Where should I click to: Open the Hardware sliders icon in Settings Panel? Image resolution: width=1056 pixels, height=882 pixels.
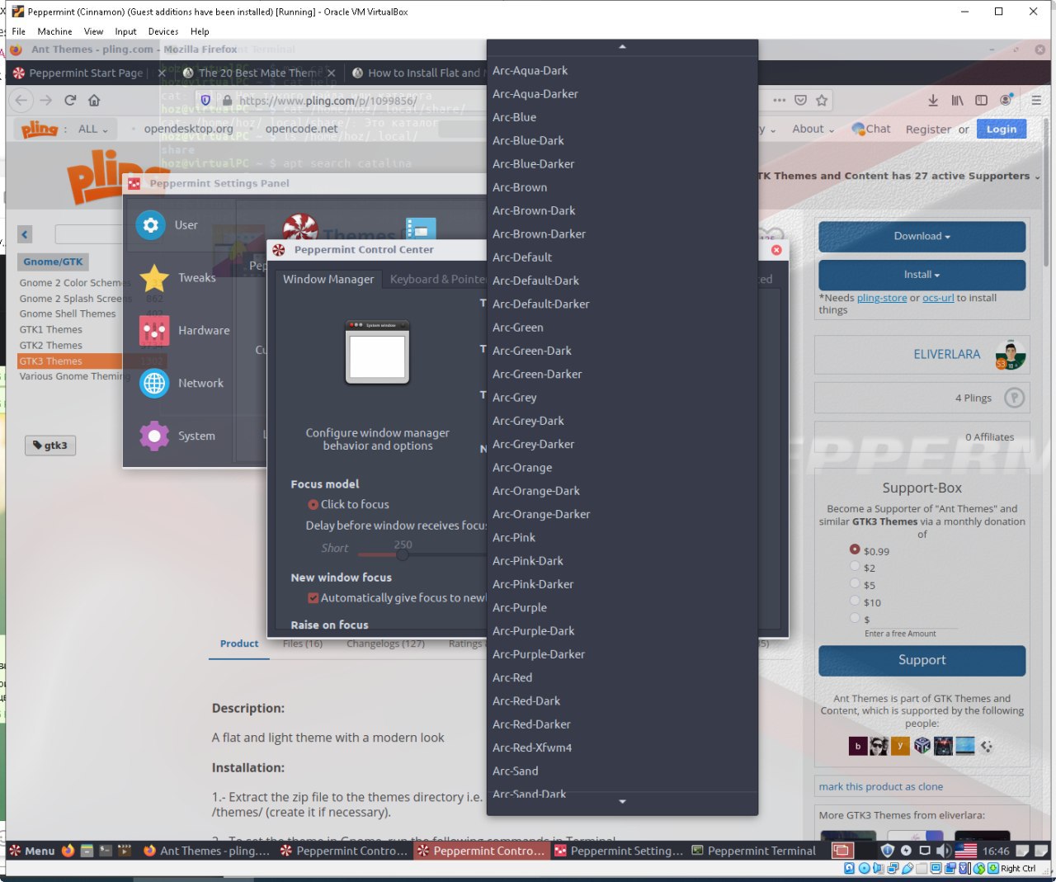pos(154,331)
